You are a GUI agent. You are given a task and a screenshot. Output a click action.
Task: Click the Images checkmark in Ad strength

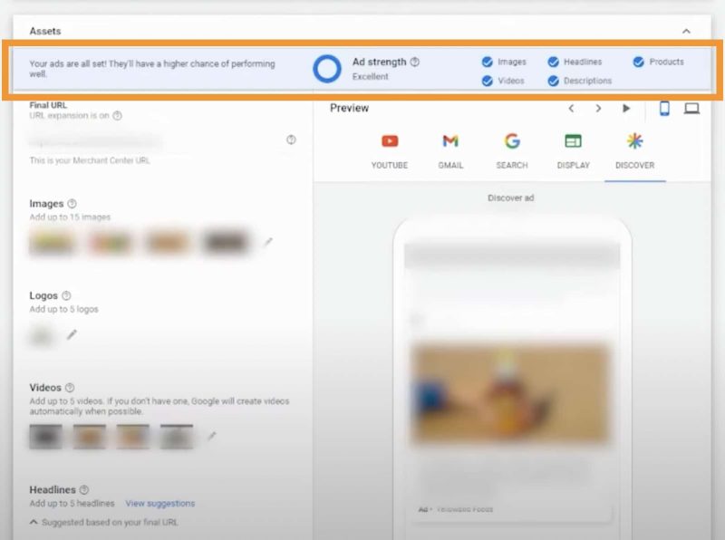click(x=488, y=63)
